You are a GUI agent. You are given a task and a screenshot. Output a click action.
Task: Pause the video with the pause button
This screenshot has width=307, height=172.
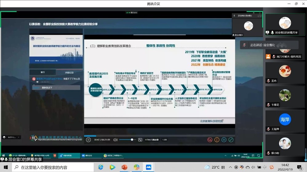pyautogui.click(x=88, y=140)
